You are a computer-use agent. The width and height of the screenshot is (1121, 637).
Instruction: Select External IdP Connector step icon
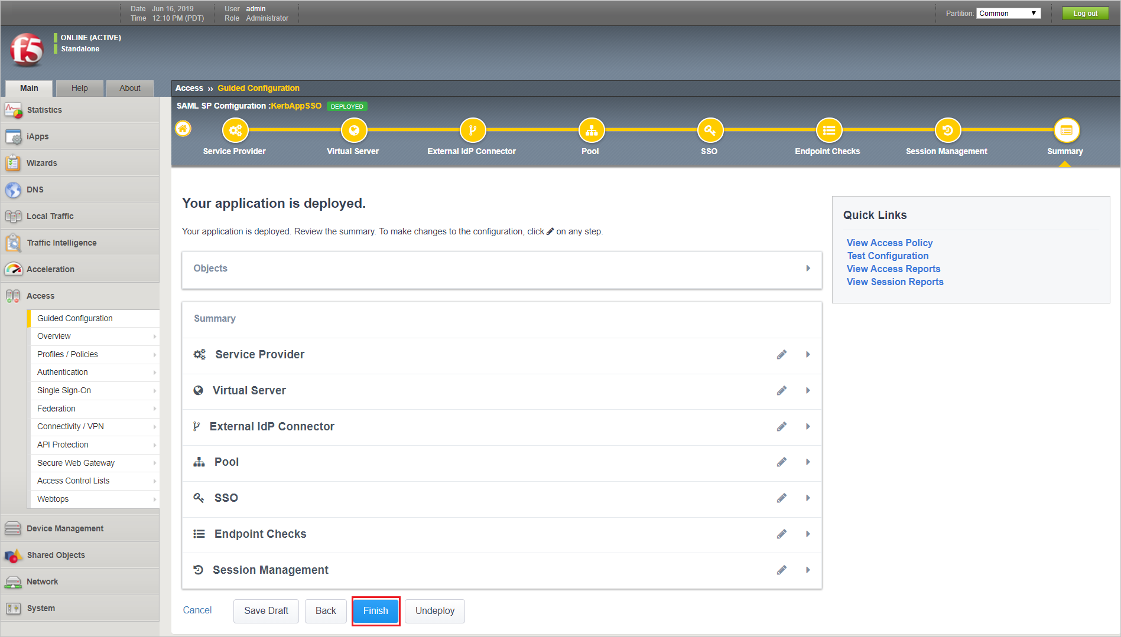coord(473,130)
